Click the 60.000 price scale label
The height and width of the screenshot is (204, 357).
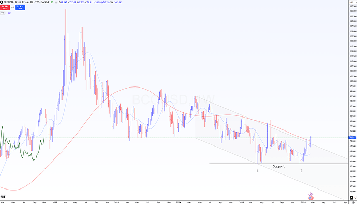tap(353, 162)
